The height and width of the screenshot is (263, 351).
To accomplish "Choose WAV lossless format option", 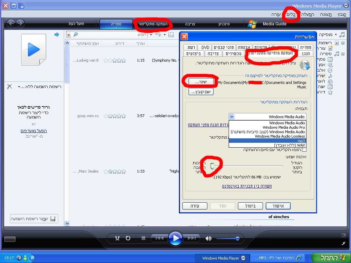I will click(267, 145).
